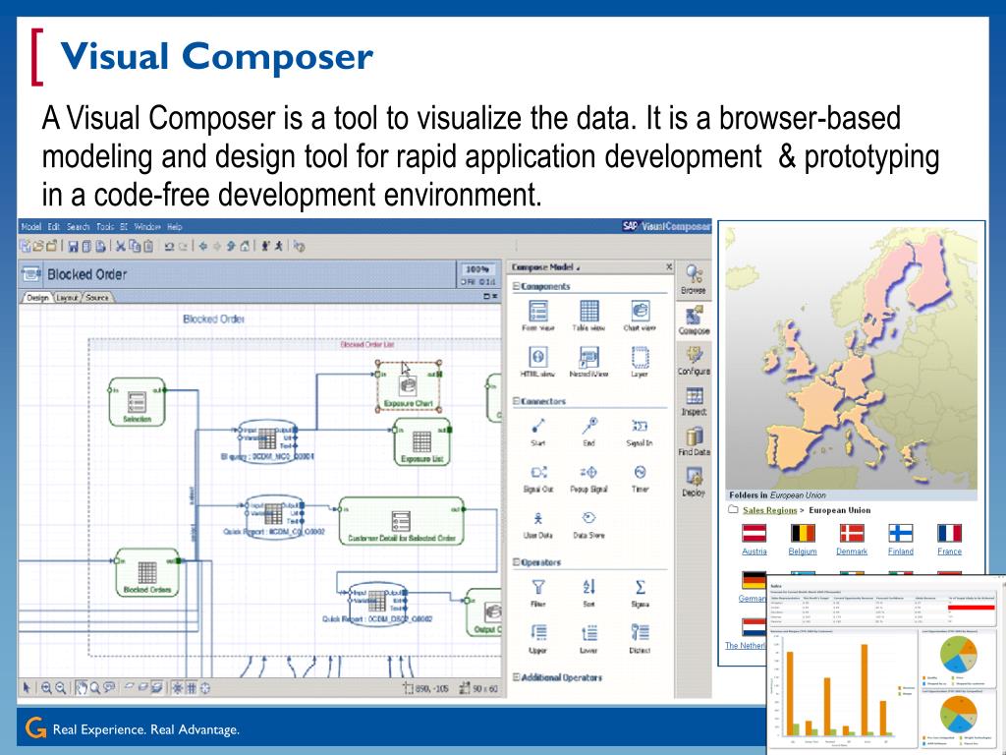Select the Chart View component icon

coord(640,312)
